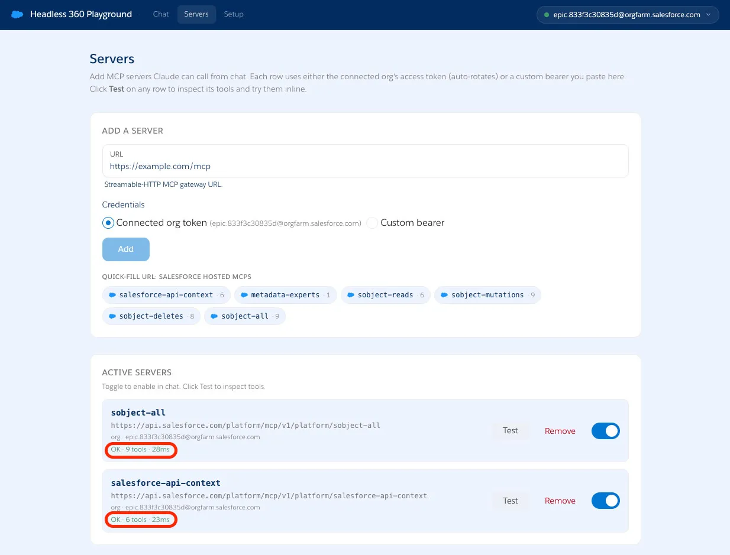The height and width of the screenshot is (555, 730).
Task: Click the salesforce-api-context server URL text
Action: tap(269, 495)
